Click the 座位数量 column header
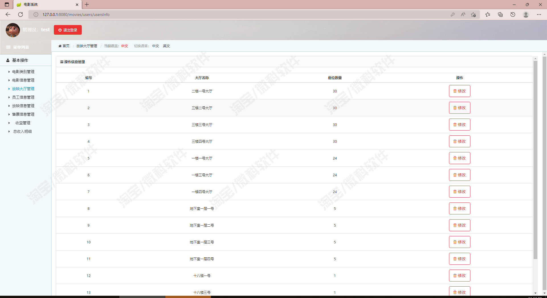Viewport: 547px width, 298px height. coord(335,78)
